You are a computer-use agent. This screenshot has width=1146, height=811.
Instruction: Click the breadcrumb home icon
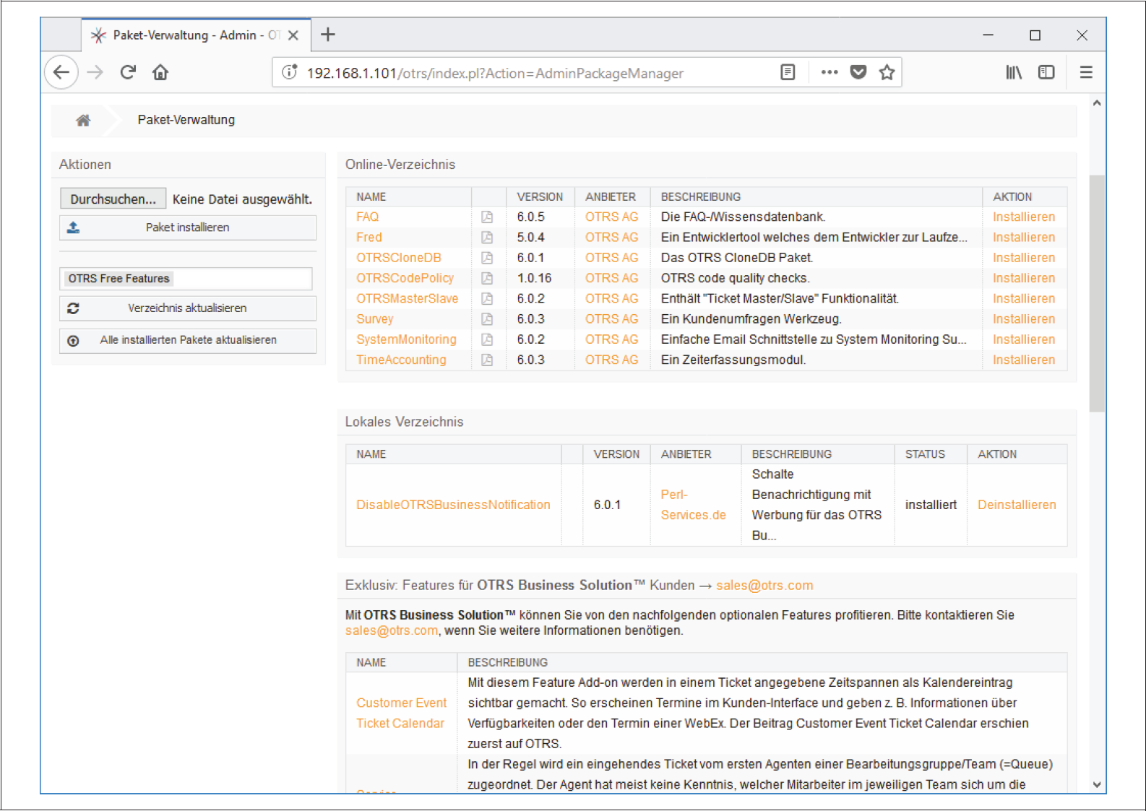(83, 121)
